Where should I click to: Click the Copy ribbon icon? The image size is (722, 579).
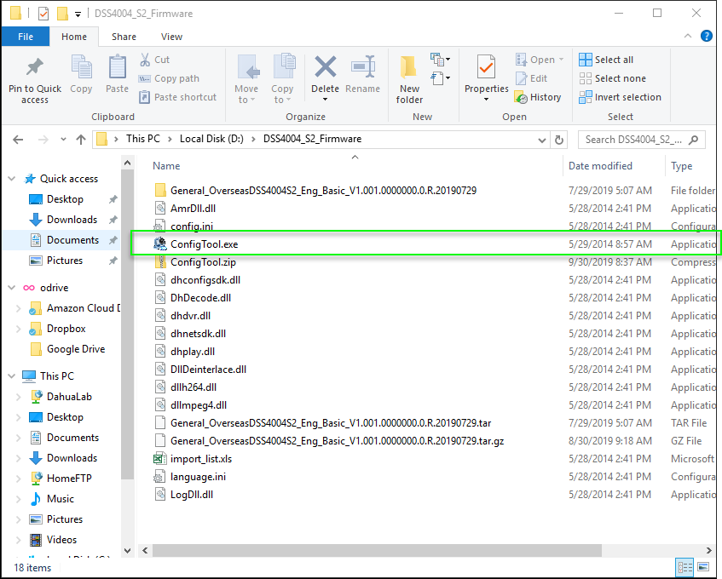[x=81, y=67]
